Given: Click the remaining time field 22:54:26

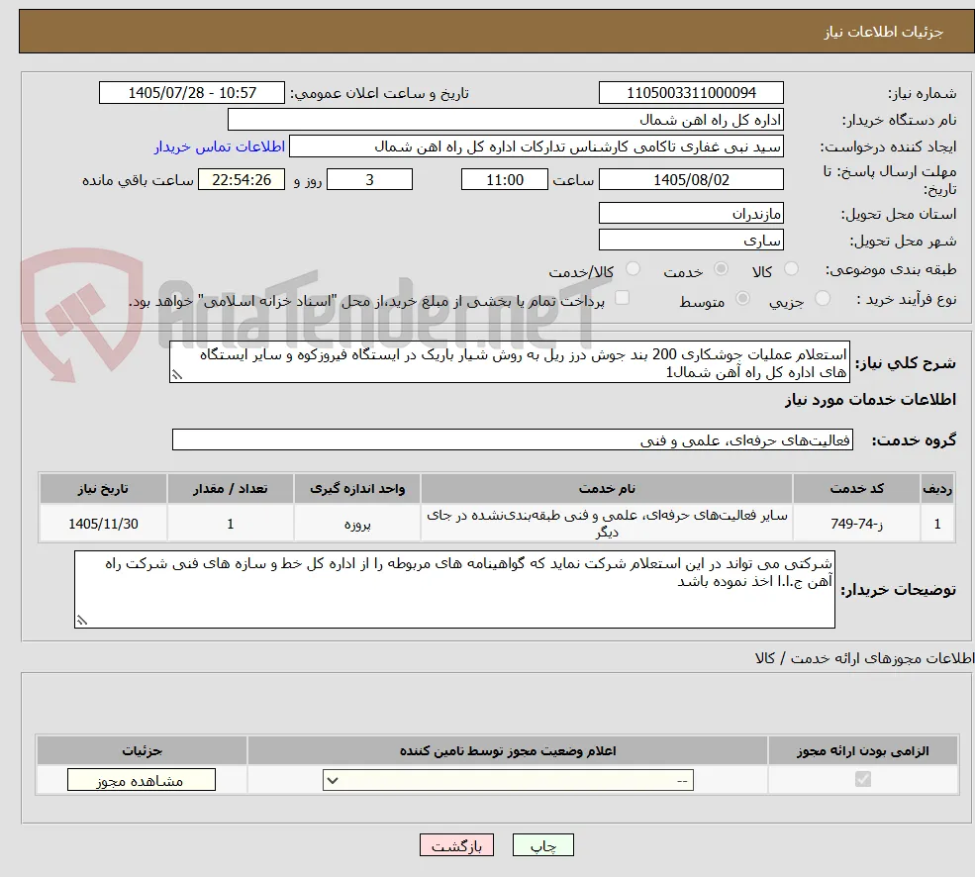Looking at the screenshot, I should click(x=242, y=180).
